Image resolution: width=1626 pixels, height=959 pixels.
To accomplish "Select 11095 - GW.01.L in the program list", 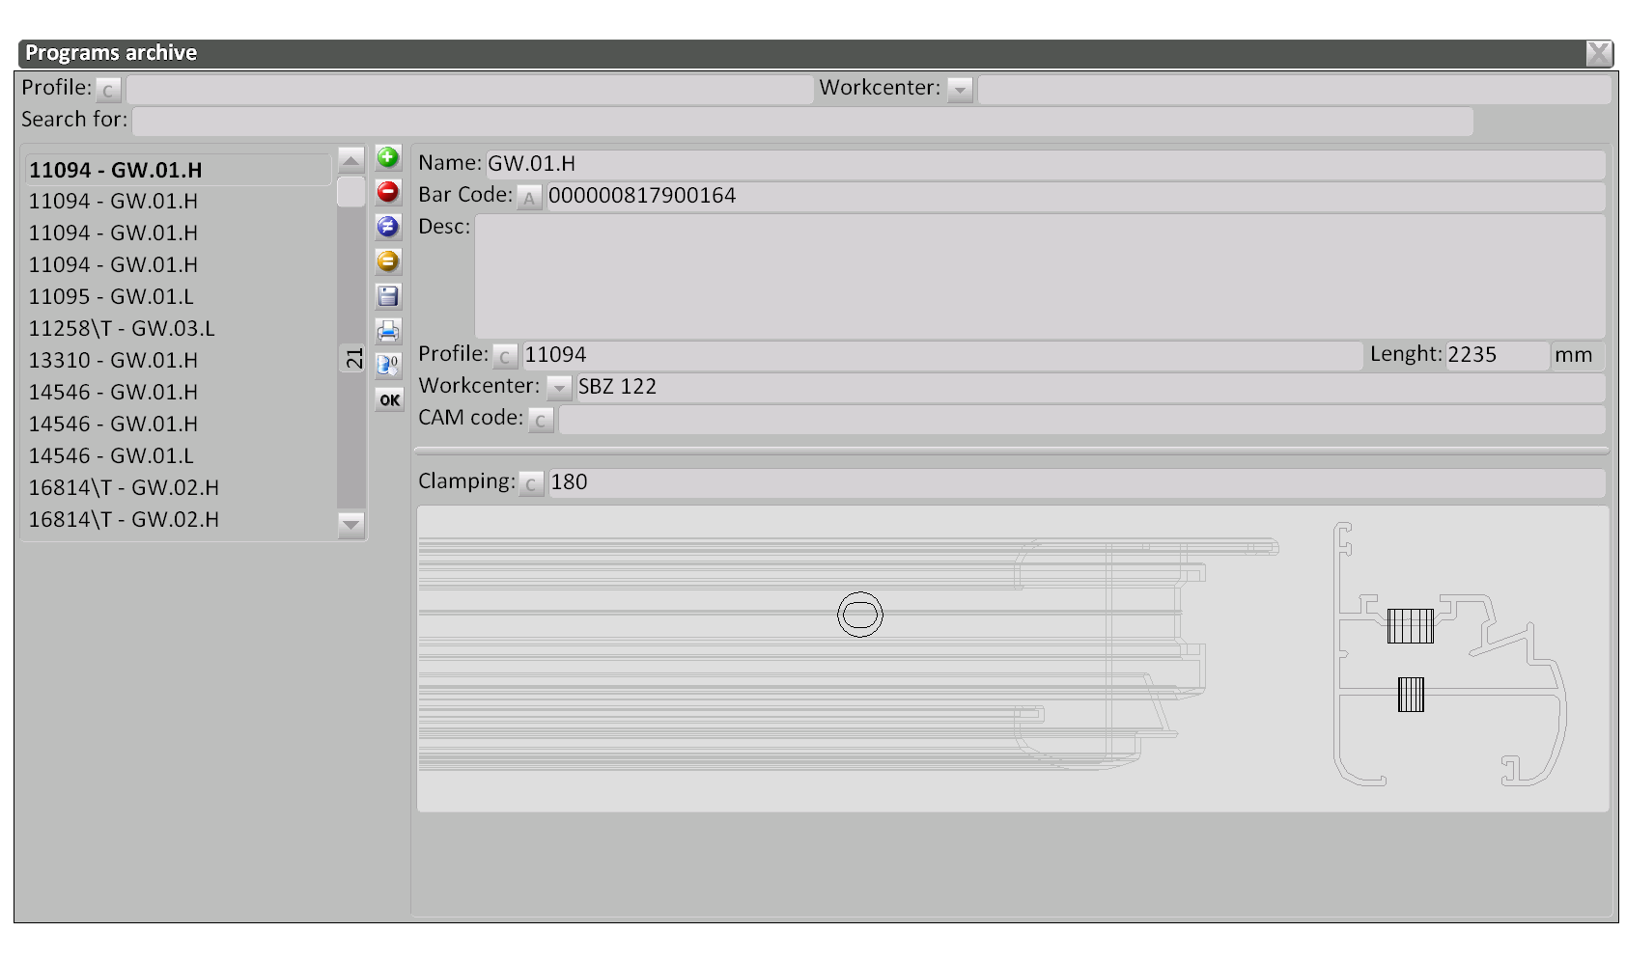I will pos(111,296).
